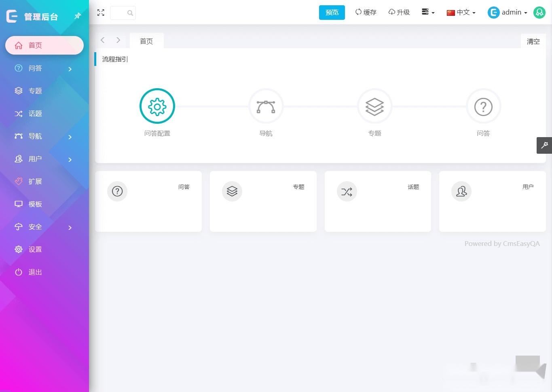Select the 首页 tab above the content area
Image resolution: width=552 pixels, height=392 pixels.
click(x=146, y=41)
